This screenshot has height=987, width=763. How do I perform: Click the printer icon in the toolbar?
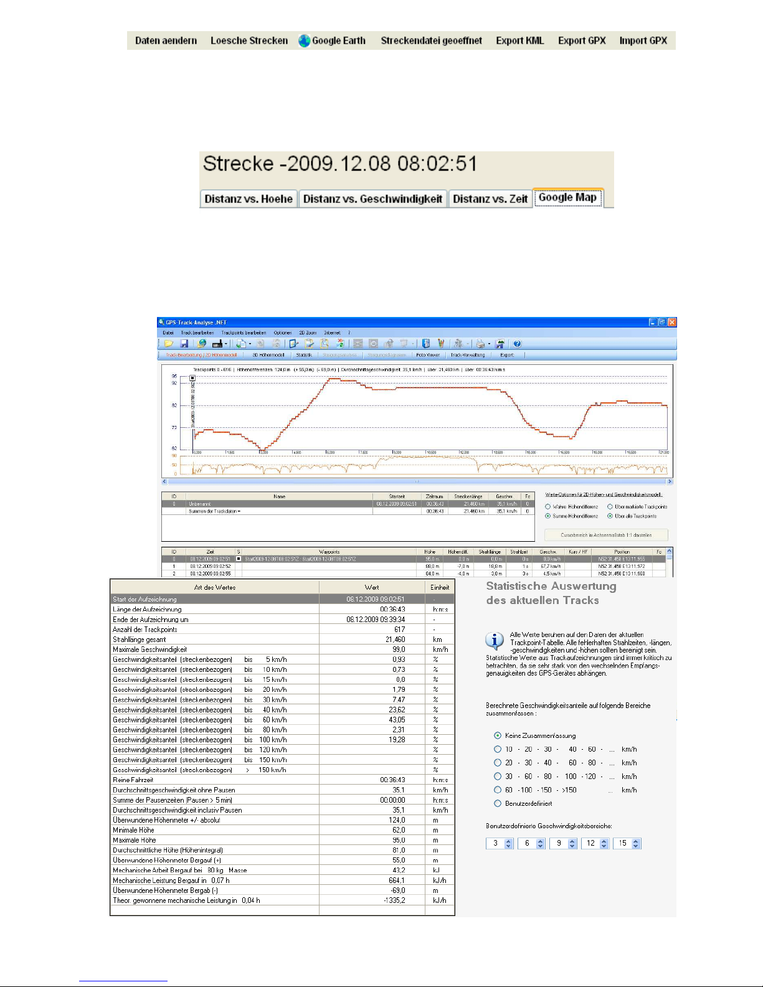pos(480,343)
